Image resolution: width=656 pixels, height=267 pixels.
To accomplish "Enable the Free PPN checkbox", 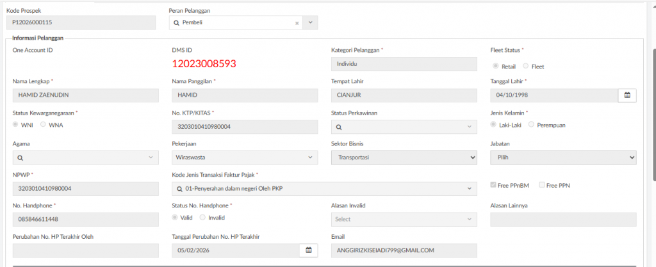I will coord(542,186).
